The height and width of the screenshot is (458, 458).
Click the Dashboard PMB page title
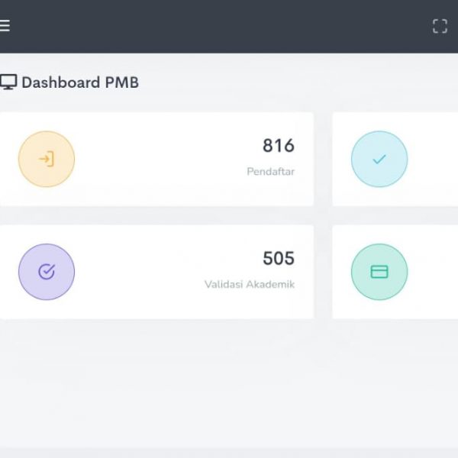tap(80, 82)
